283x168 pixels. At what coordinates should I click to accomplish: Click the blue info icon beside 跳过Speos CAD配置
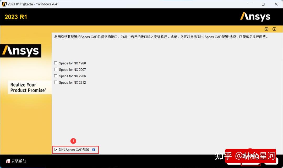coord(94,149)
